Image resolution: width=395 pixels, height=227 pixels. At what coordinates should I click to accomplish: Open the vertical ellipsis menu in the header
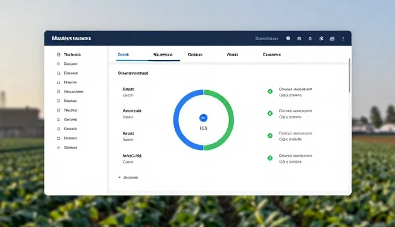click(343, 39)
